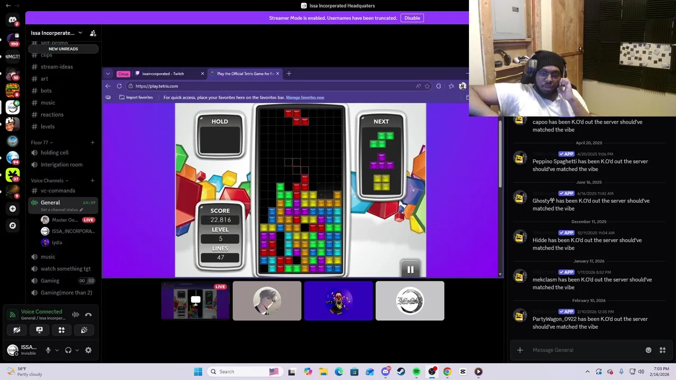Click Import favorites button
Image resolution: width=676 pixels, height=380 pixels.
[x=136, y=97]
